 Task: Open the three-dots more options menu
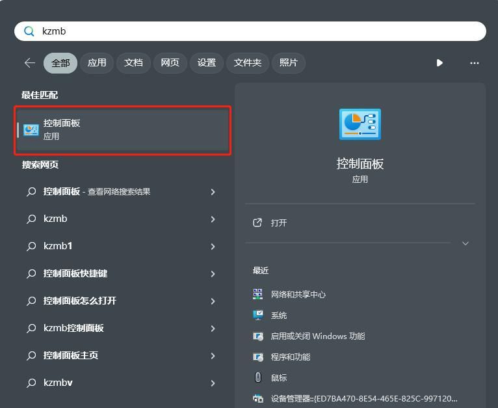click(474, 63)
